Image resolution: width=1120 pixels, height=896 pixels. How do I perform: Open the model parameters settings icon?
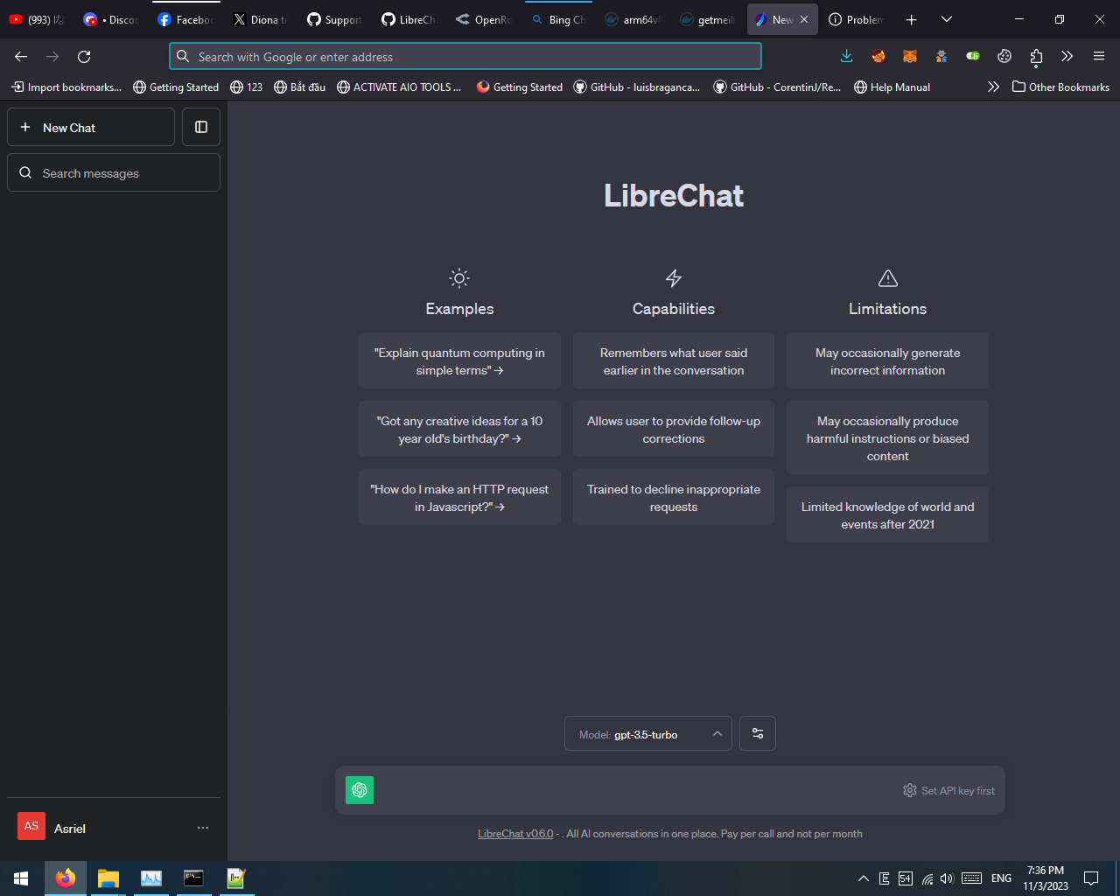point(757,733)
